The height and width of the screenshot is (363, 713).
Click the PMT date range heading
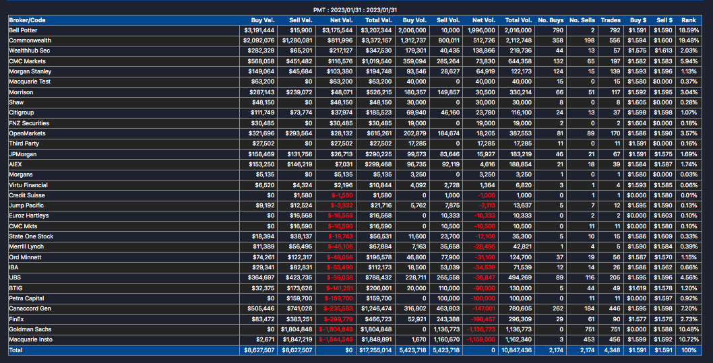click(356, 10)
